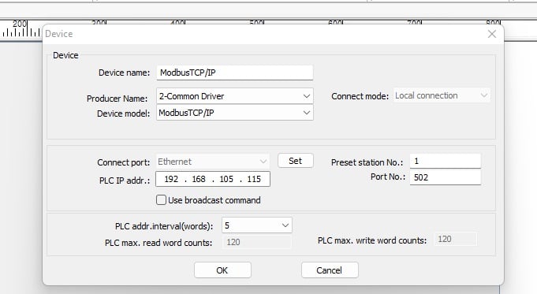Confirm with the OK button

[x=222, y=270]
